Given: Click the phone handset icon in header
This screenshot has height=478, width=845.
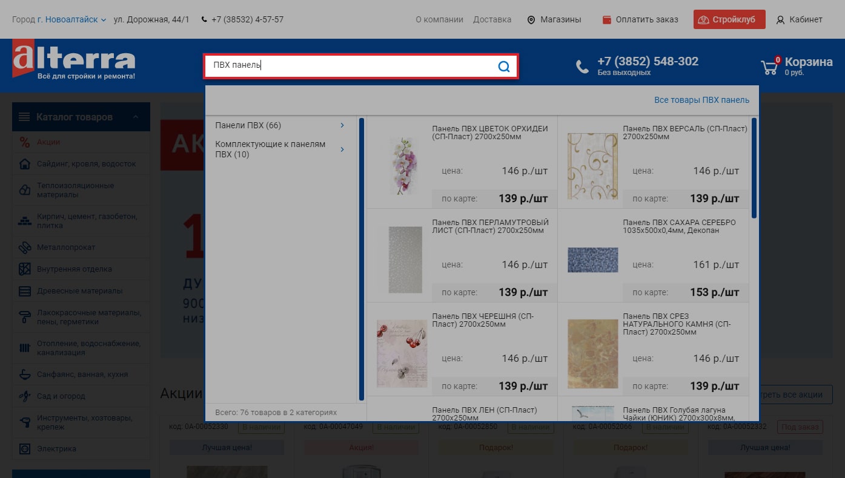Looking at the screenshot, I should [582, 67].
